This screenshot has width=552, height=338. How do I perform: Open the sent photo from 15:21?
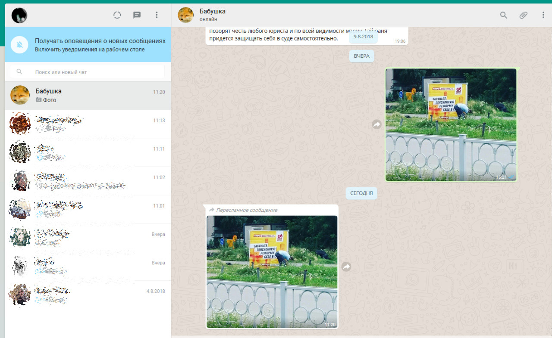(x=451, y=124)
